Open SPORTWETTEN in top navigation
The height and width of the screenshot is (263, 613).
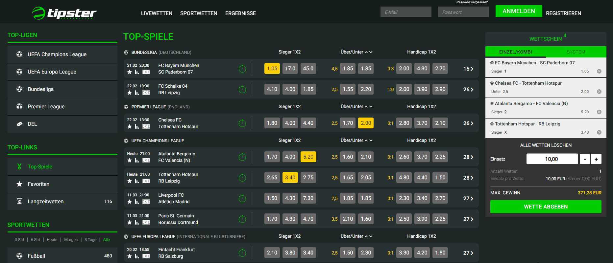[x=199, y=13]
